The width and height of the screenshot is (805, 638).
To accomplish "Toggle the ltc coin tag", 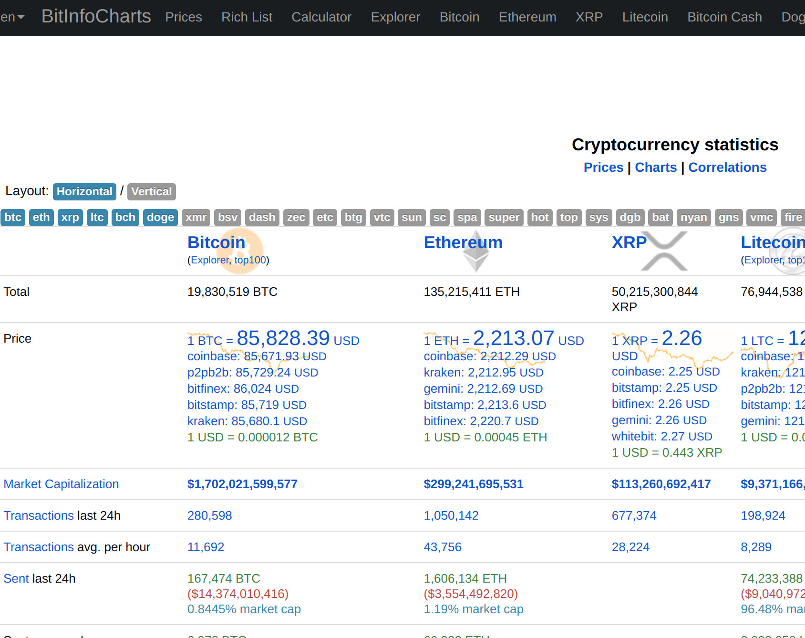I will tap(97, 218).
